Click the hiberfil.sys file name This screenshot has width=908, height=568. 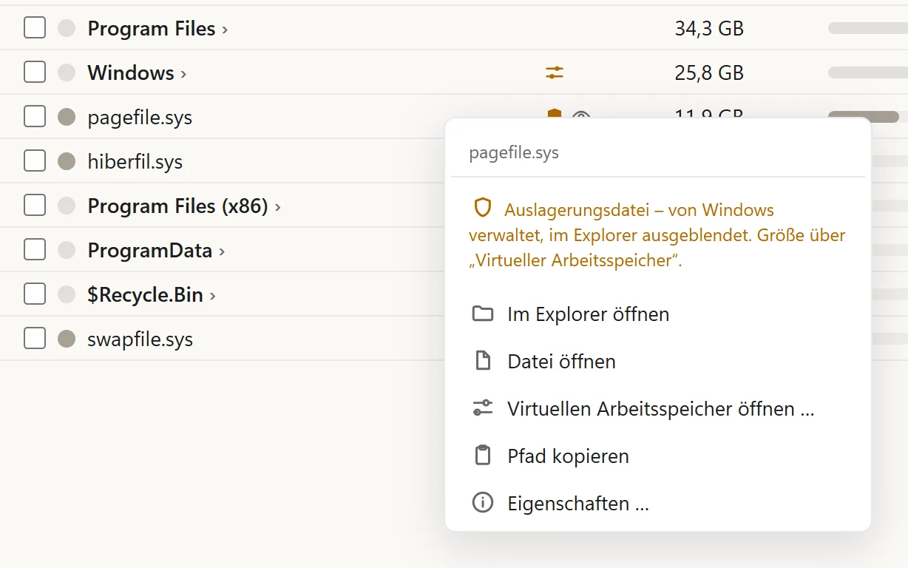click(135, 162)
